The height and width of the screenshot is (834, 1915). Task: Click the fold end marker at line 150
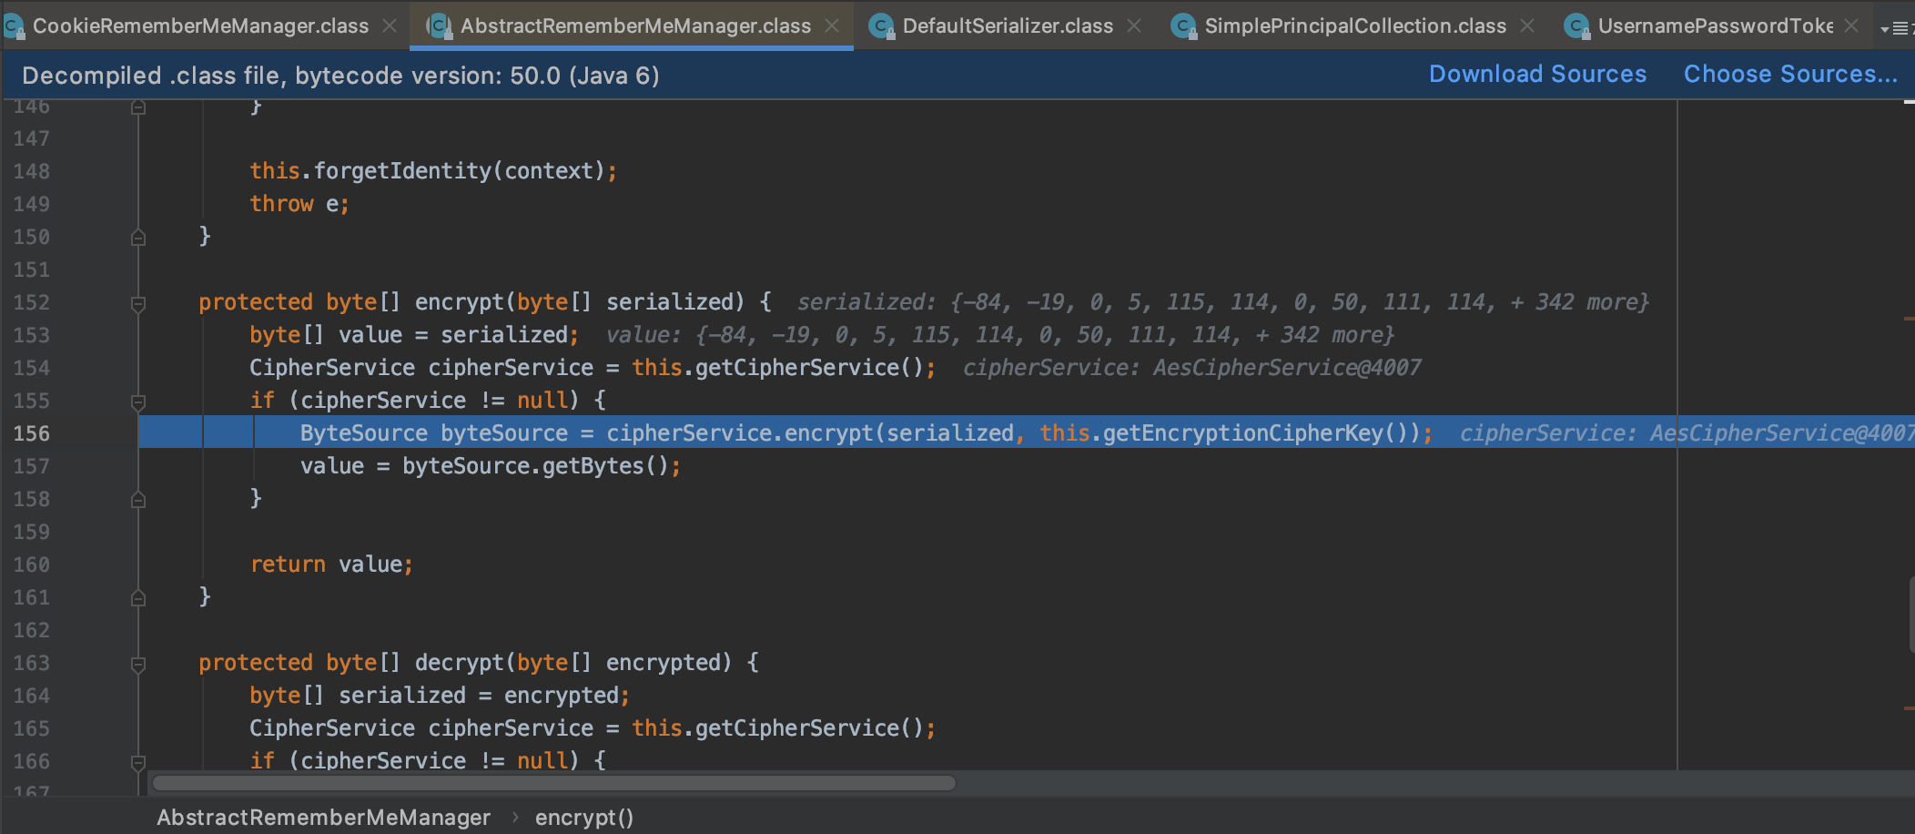click(138, 237)
